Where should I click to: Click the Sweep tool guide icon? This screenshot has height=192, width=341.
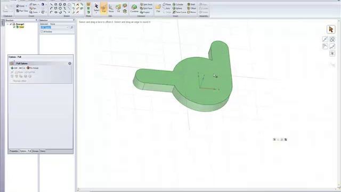tap(332, 46)
